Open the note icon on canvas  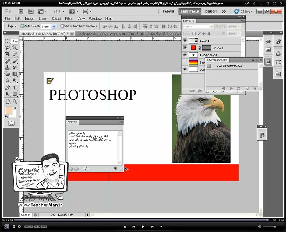coord(50,81)
